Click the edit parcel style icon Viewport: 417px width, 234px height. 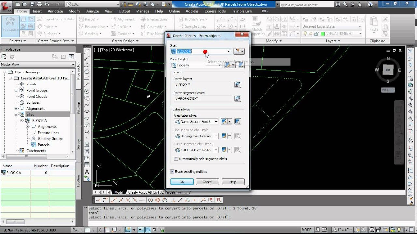227,65
